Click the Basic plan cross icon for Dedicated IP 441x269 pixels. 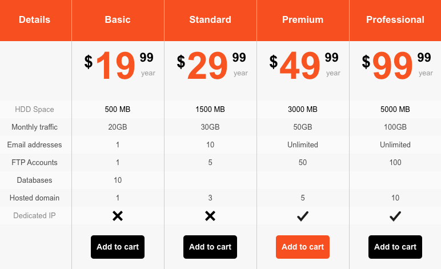[118, 216]
